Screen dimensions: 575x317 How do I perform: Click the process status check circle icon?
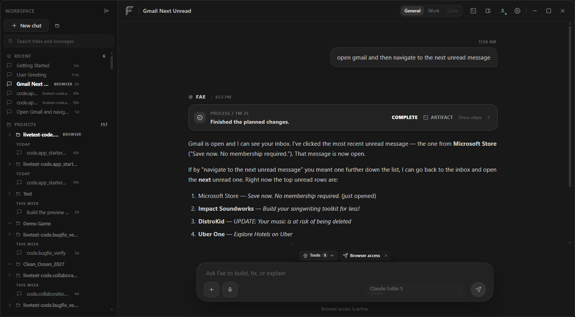click(200, 118)
